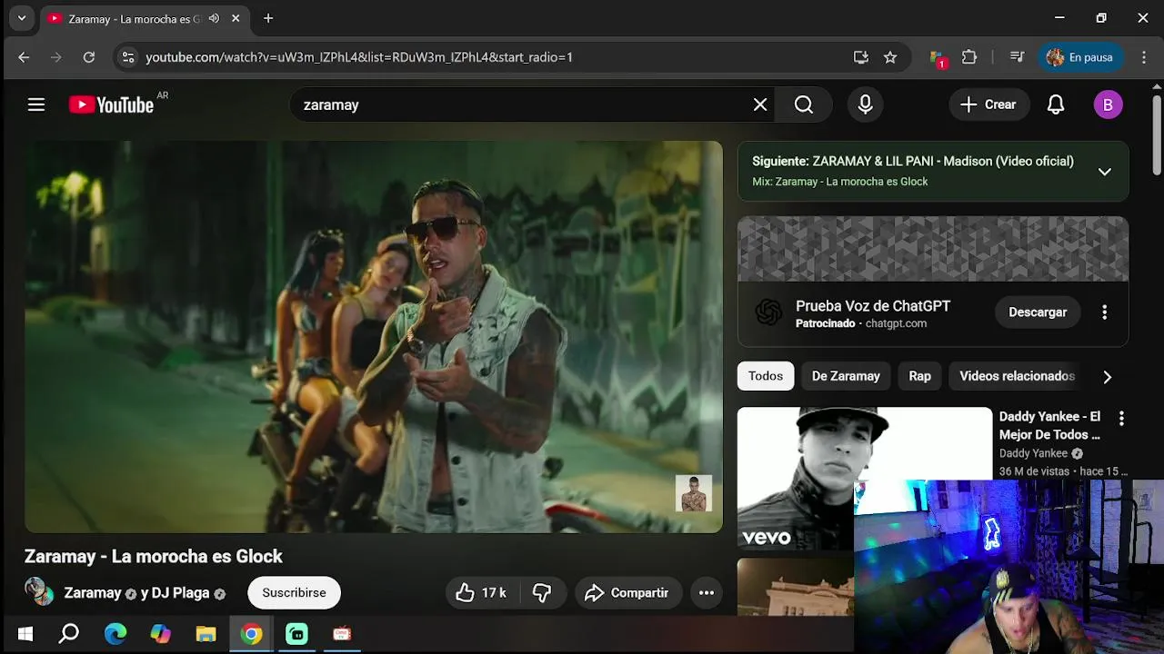The image size is (1164, 654).
Task: Subscribe with the Suscribirse button
Action: (294, 592)
